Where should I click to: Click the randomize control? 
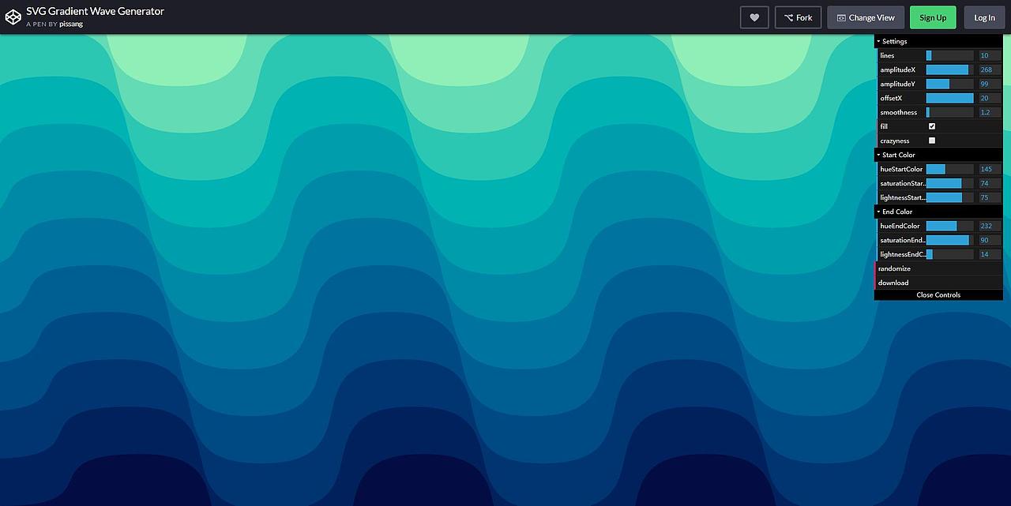click(x=894, y=268)
